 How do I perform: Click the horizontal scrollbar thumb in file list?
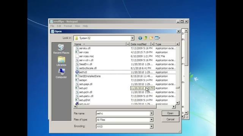[x=117, y=107]
